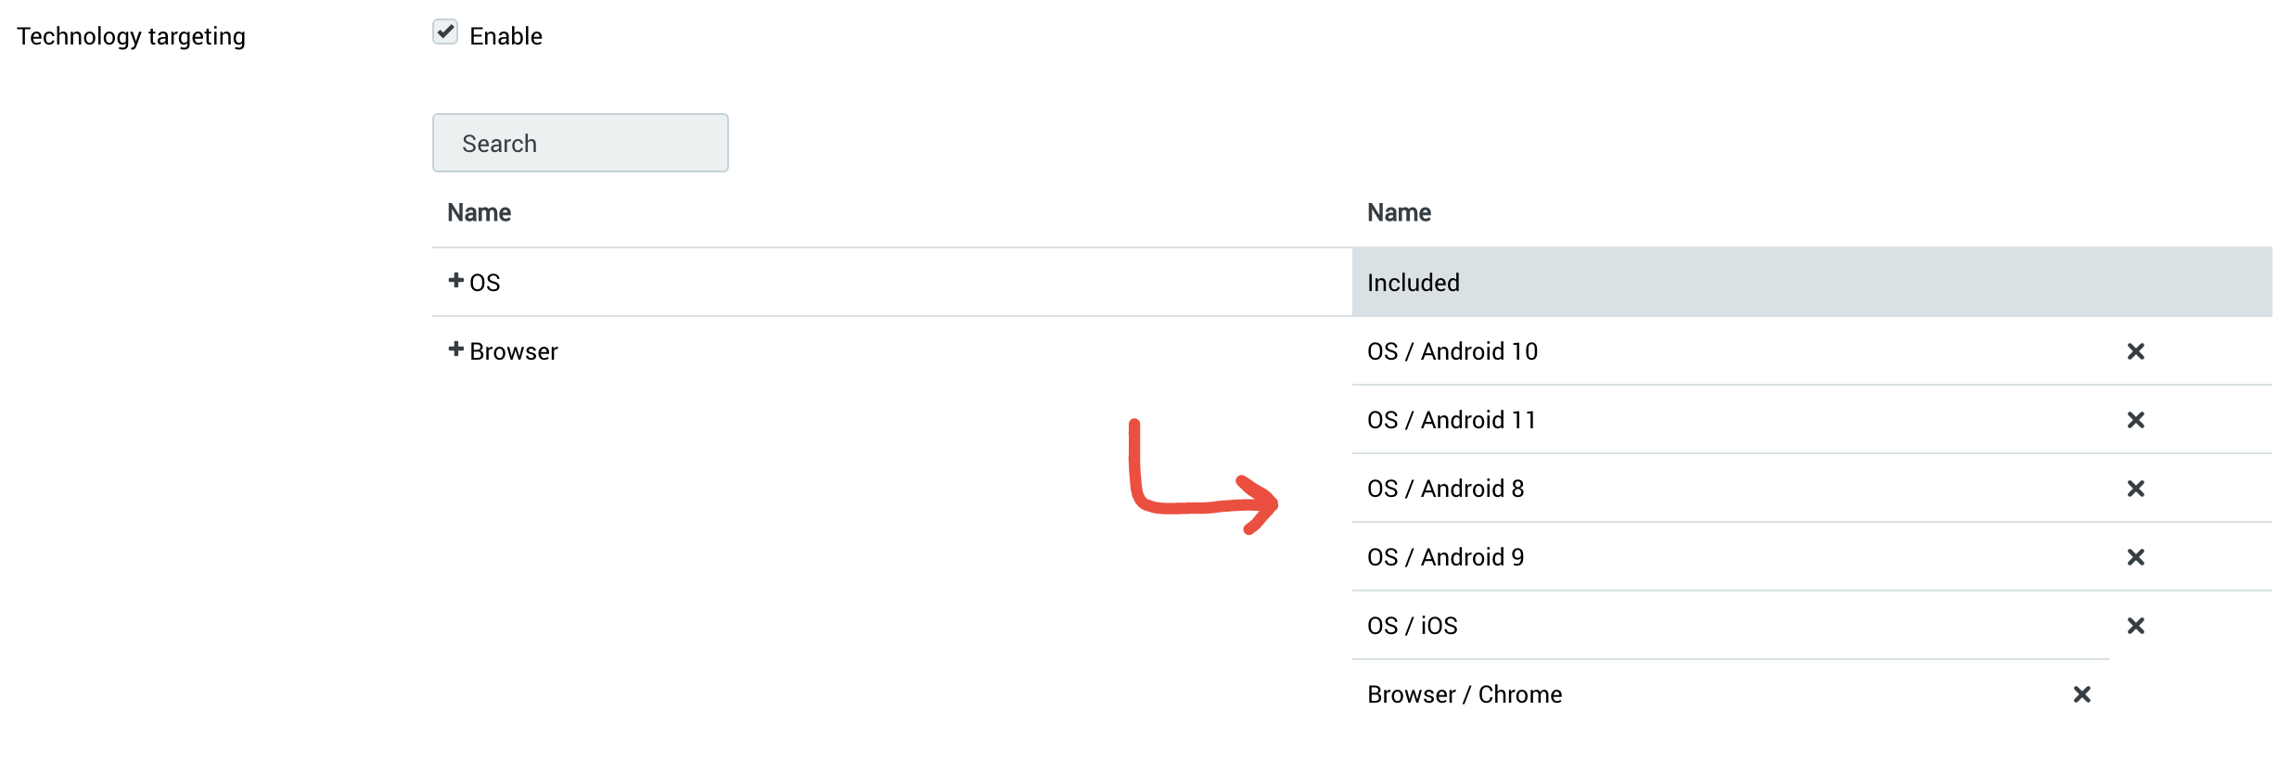Select the Browser tree row label
The image size is (2278, 762).
pos(514,351)
